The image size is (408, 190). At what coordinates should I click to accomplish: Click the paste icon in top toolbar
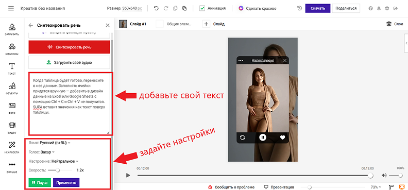coord(184,8)
